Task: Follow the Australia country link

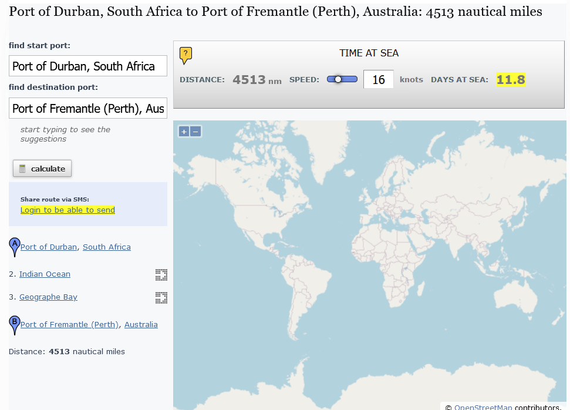Action: (141, 325)
